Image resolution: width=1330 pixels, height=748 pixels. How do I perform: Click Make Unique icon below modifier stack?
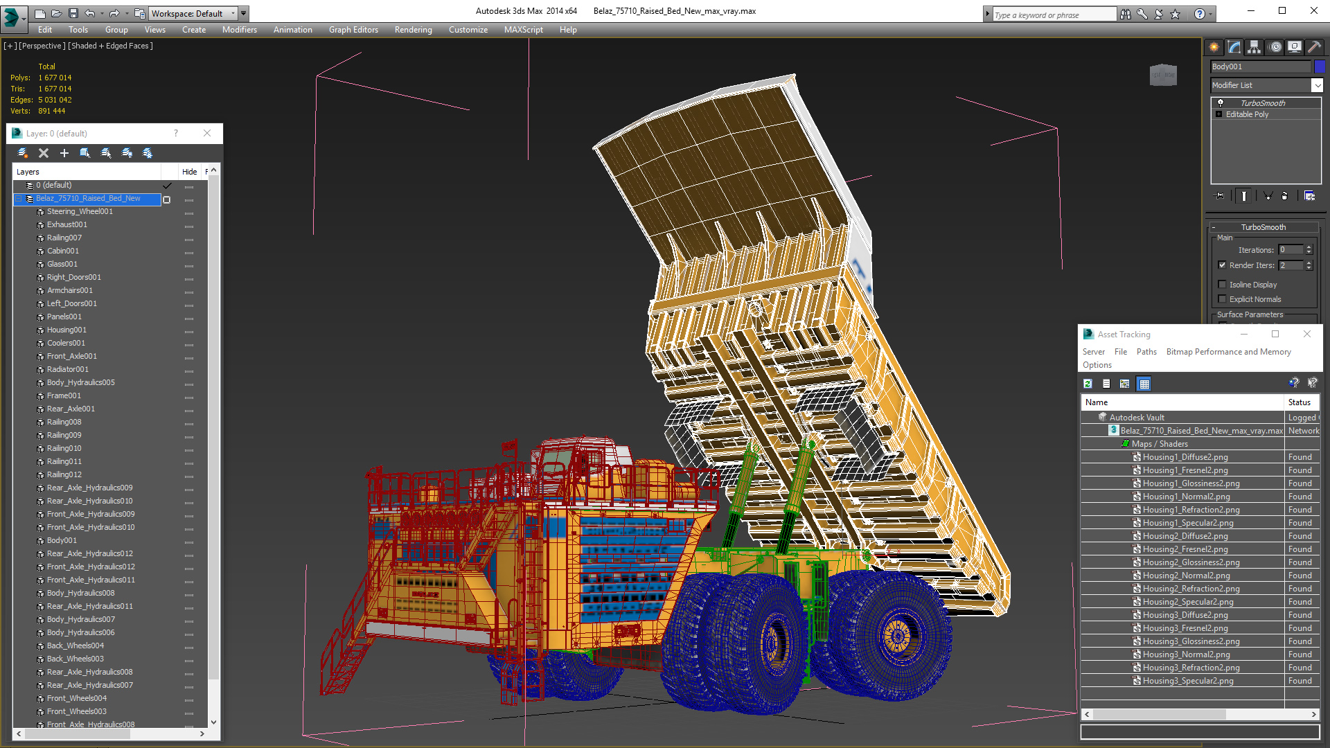[1268, 196]
